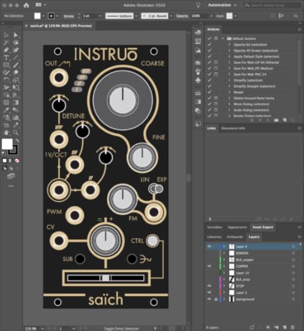Open the Actions panel menu icon
The image size is (304, 331).
299,29
